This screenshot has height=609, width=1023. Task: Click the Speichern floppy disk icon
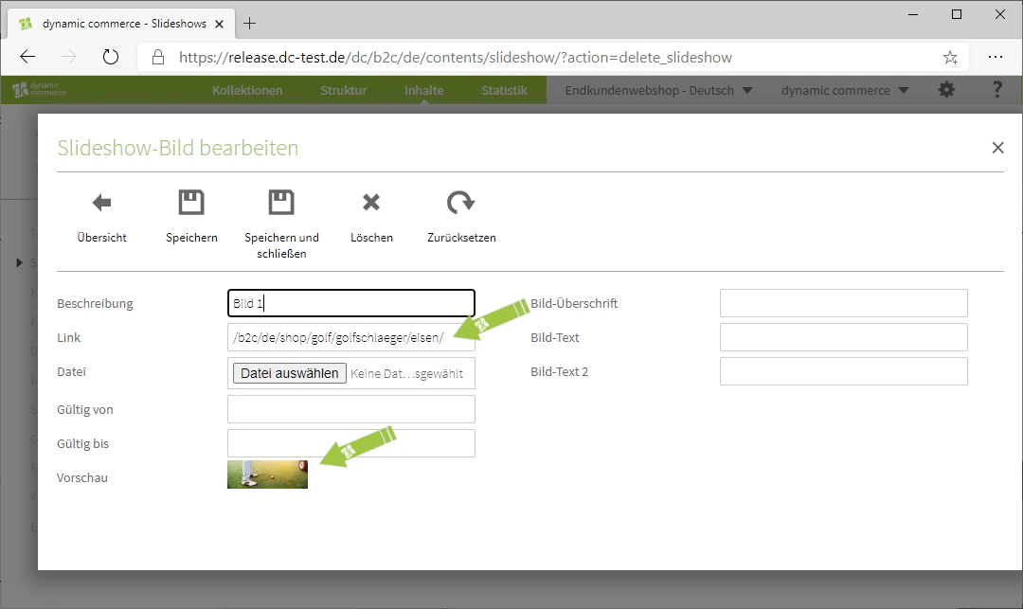pyautogui.click(x=191, y=203)
